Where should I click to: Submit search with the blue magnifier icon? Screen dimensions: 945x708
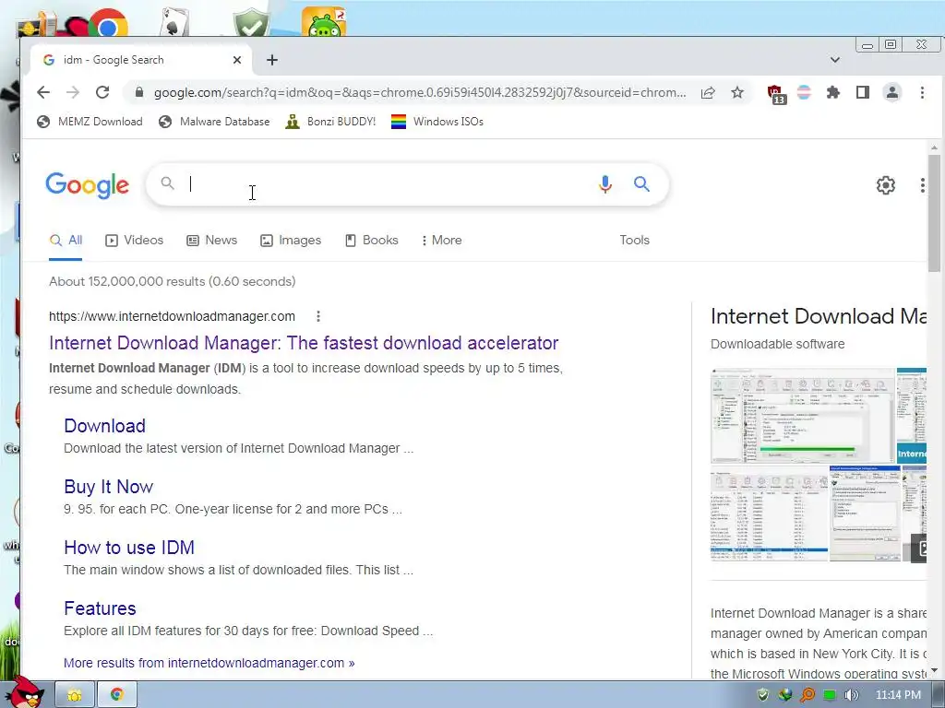coord(641,183)
